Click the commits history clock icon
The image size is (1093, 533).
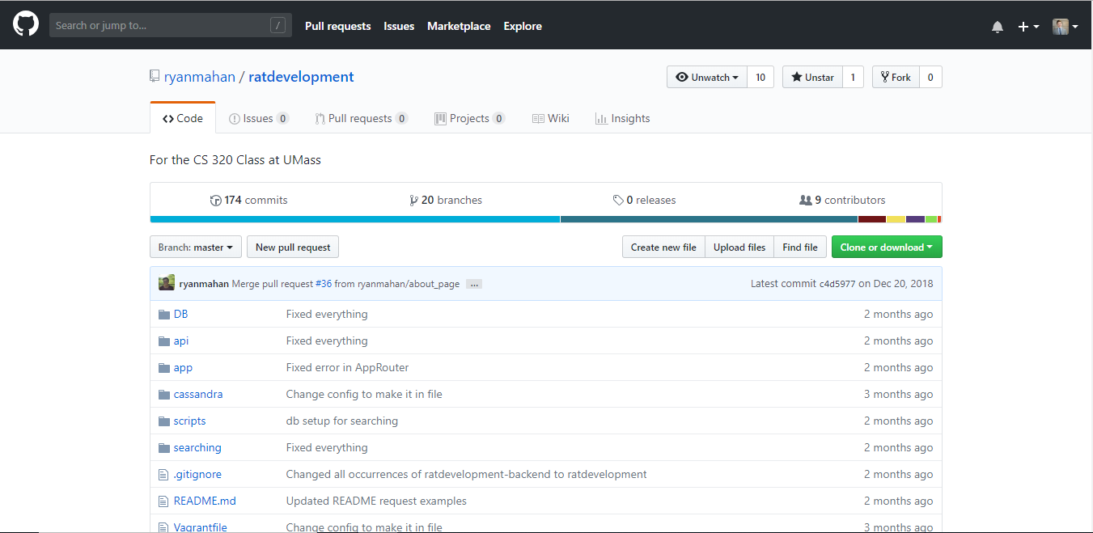pos(216,201)
